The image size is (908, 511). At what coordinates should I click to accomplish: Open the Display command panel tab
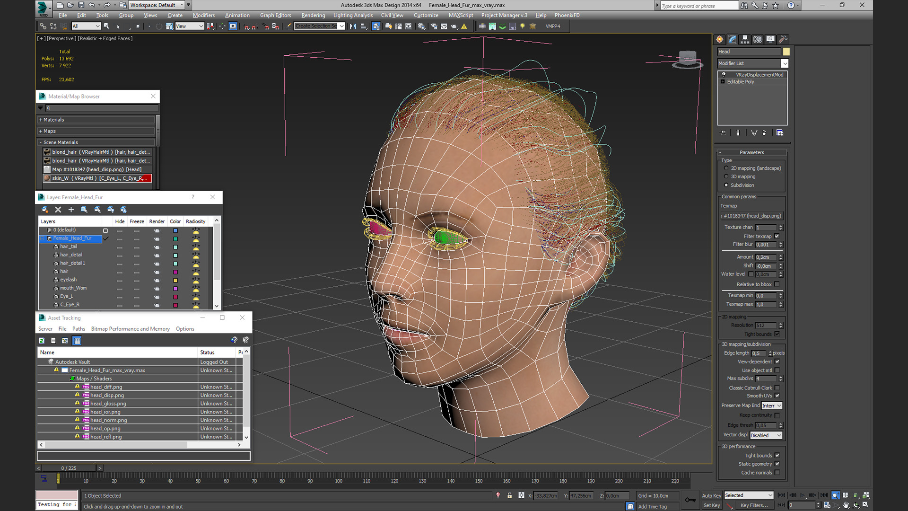pyautogui.click(x=770, y=39)
